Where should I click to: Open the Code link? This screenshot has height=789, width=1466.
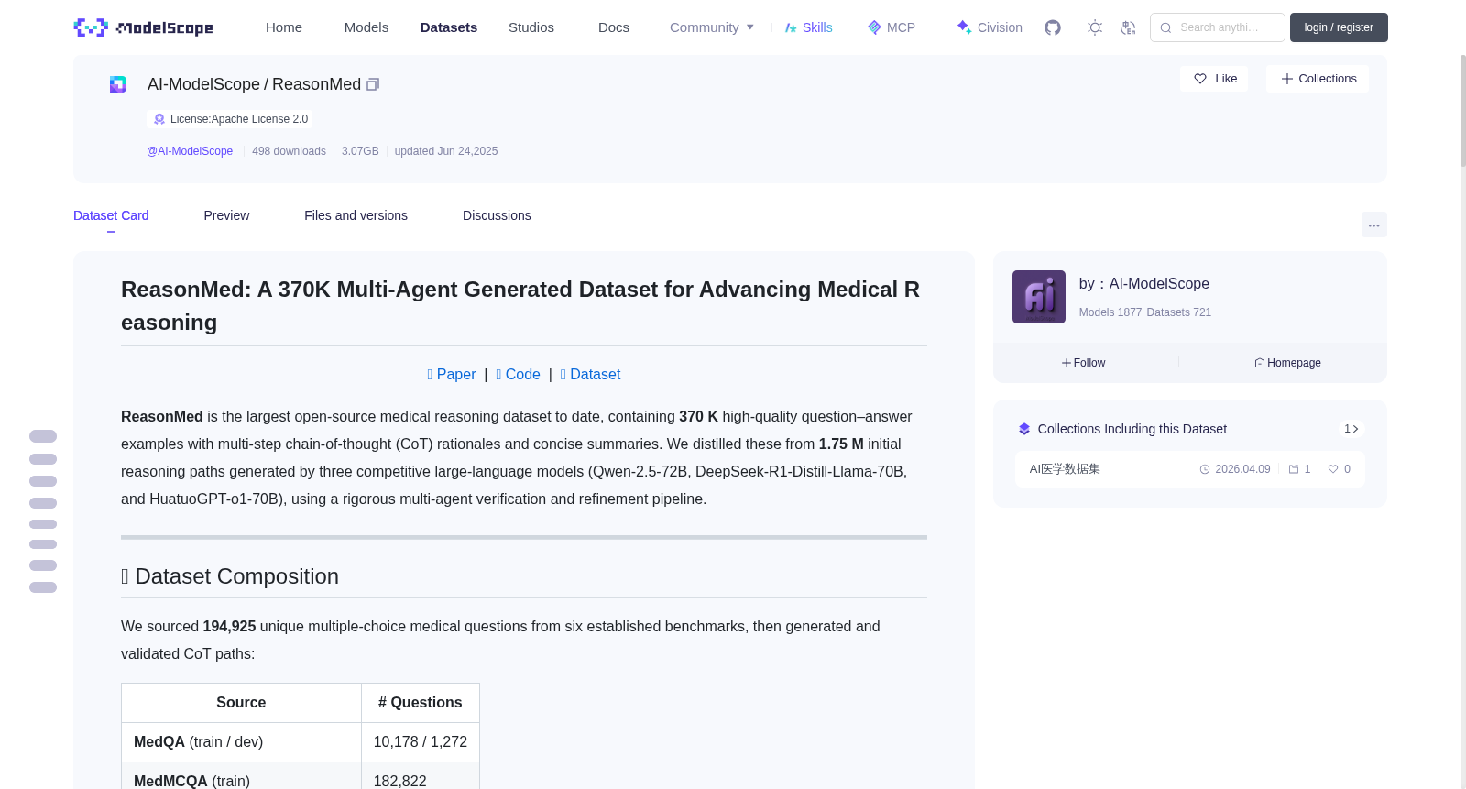tap(518, 375)
